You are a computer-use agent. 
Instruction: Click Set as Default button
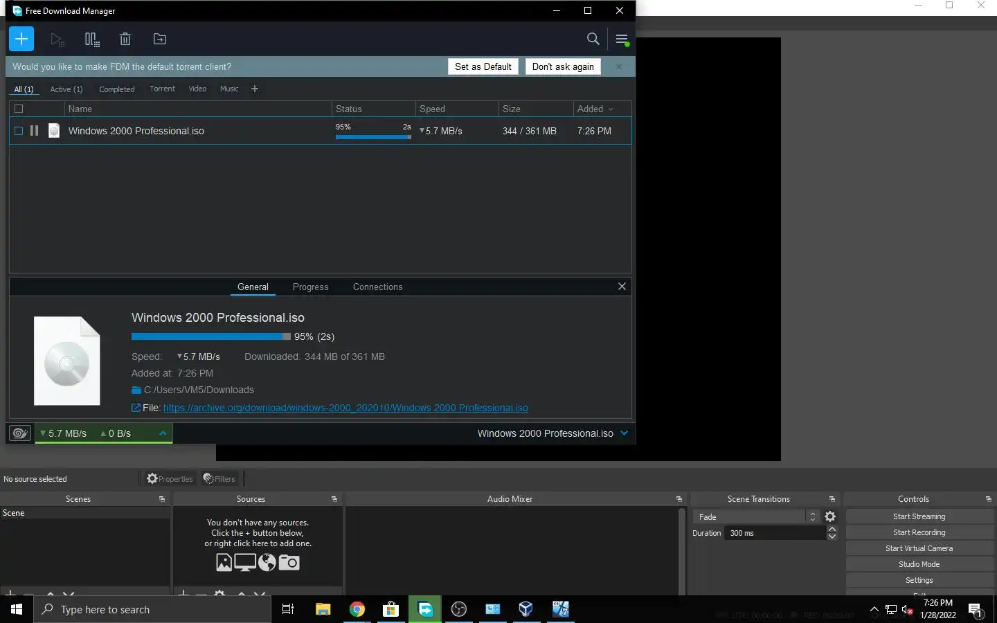[x=483, y=66]
